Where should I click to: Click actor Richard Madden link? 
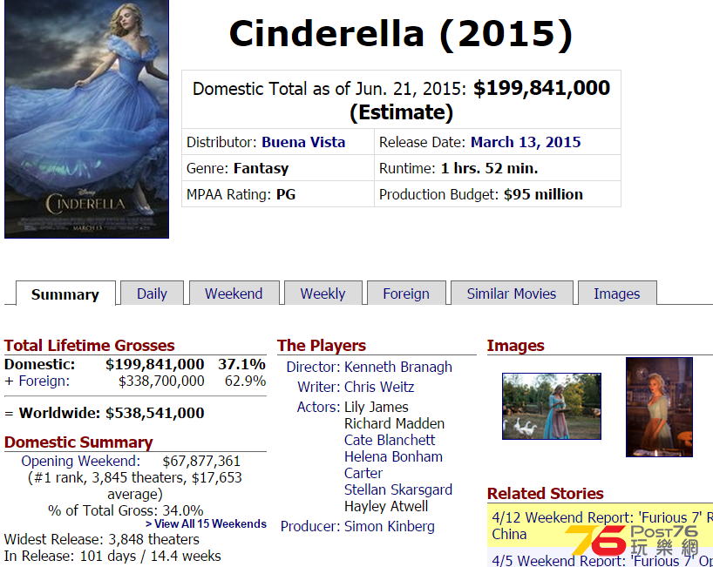[394, 423]
